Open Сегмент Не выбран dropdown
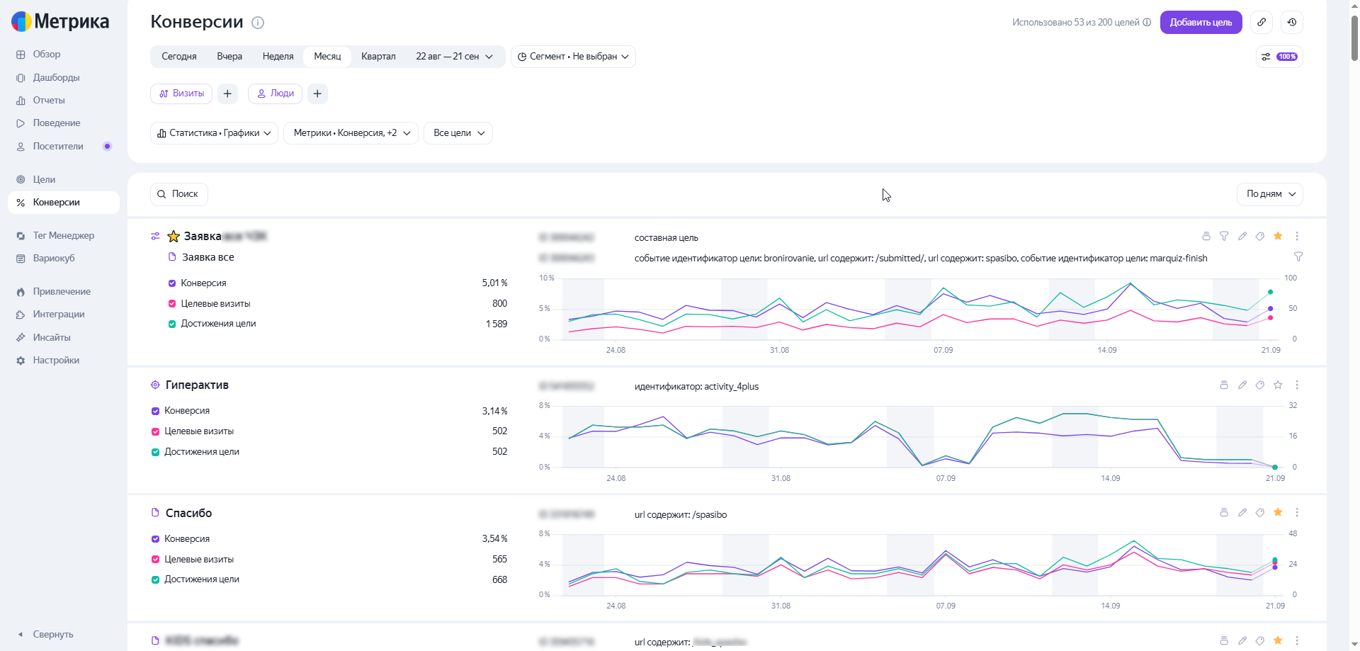Image resolution: width=1360 pixels, height=651 pixels. coord(573,57)
